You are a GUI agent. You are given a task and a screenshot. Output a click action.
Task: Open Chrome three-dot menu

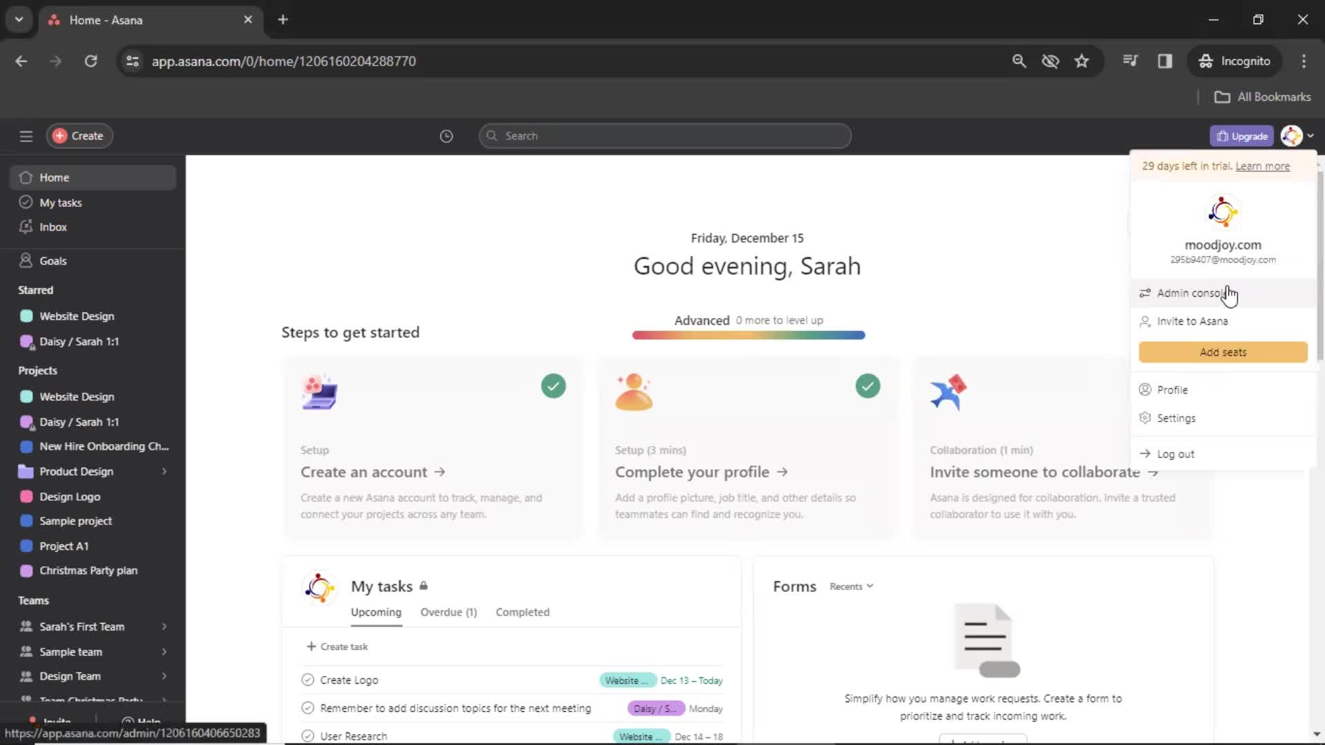click(x=1304, y=61)
